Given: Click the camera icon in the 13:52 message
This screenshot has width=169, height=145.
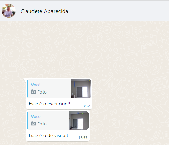Looking at the screenshot, I should (34, 92).
